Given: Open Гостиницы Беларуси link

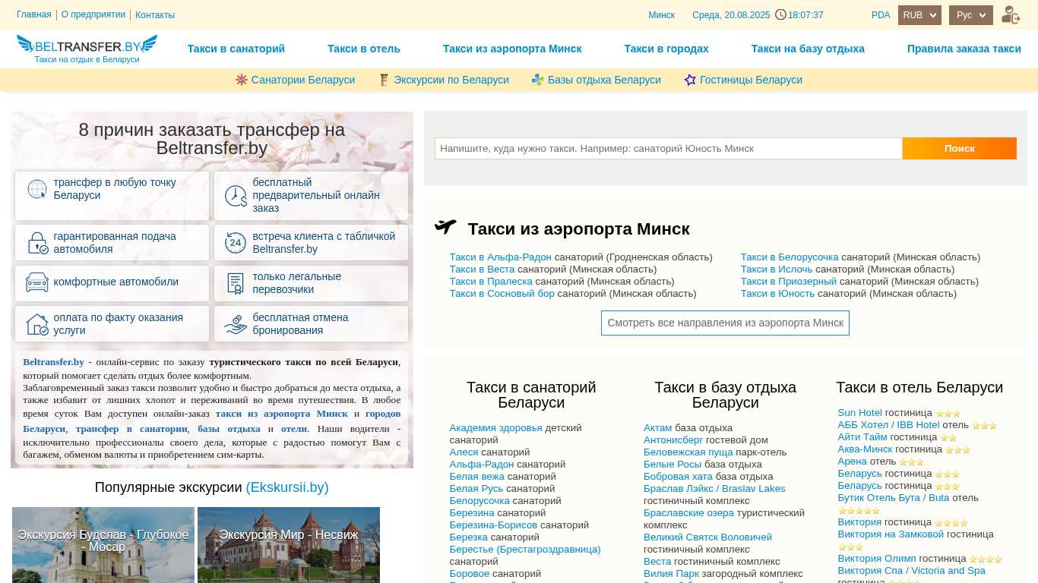Looking at the screenshot, I should coord(751,80).
